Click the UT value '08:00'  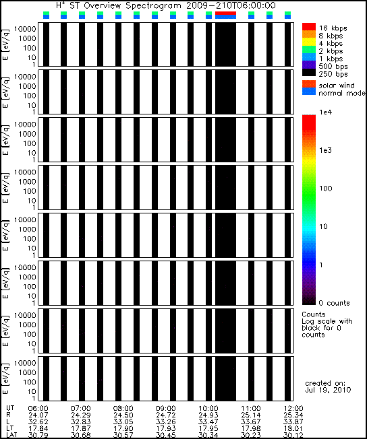[123, 409]
